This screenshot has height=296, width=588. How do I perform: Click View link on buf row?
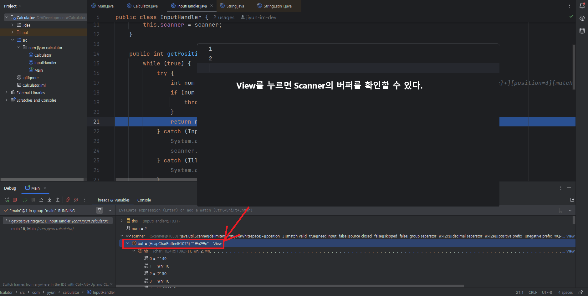click(217, 243)
